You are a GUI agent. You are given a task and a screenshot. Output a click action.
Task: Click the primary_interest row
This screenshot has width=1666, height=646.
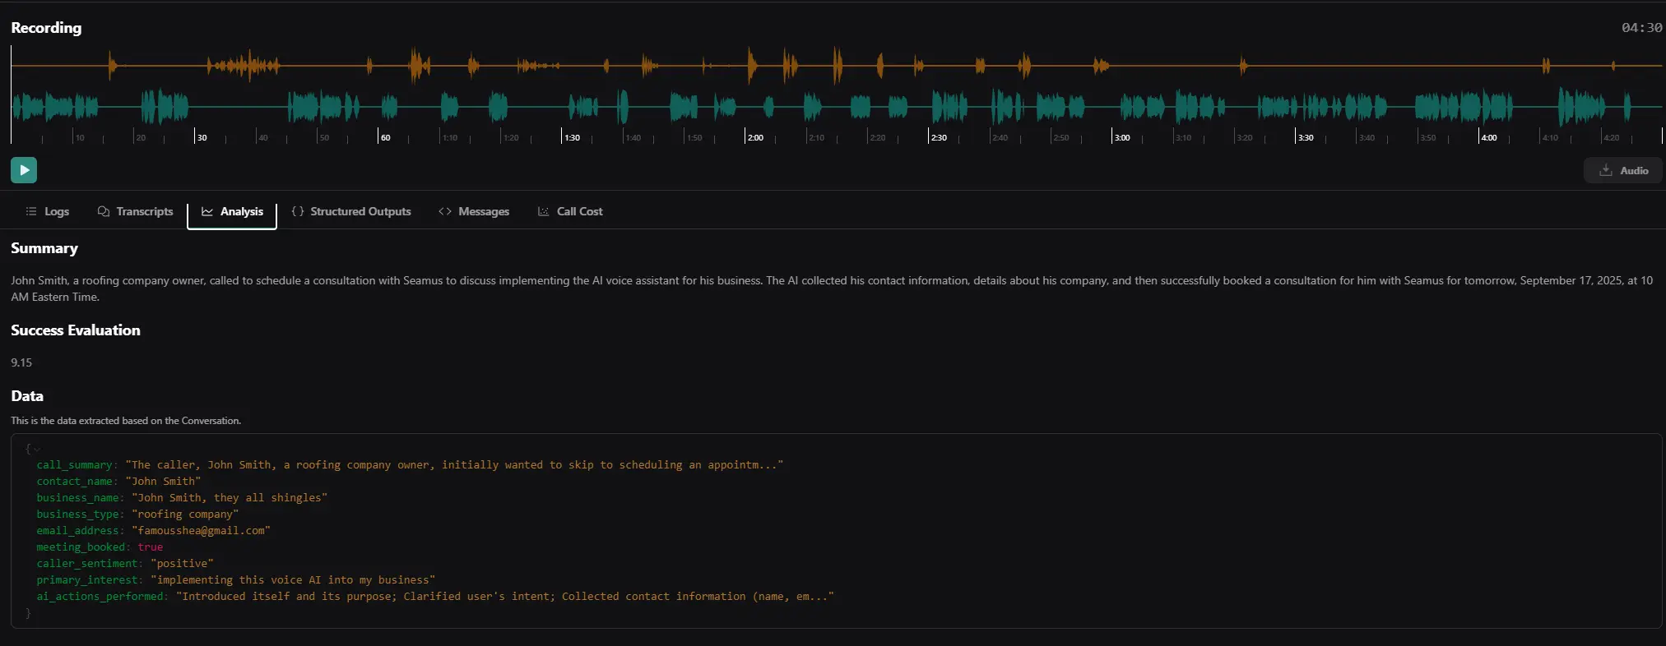click(235, 580)
